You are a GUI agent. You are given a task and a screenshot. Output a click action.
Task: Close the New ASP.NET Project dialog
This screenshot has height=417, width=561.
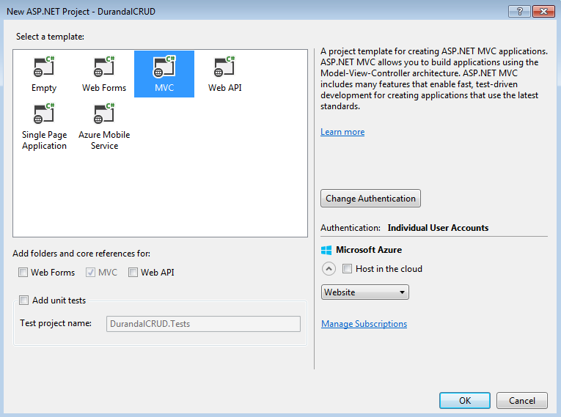(x=543, y=12)
